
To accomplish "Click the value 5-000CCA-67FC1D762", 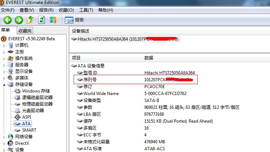I will coord(165,94).
